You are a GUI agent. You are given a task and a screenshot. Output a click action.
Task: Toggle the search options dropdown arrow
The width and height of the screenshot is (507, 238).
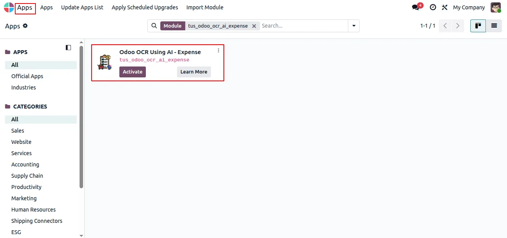(354, 26)
